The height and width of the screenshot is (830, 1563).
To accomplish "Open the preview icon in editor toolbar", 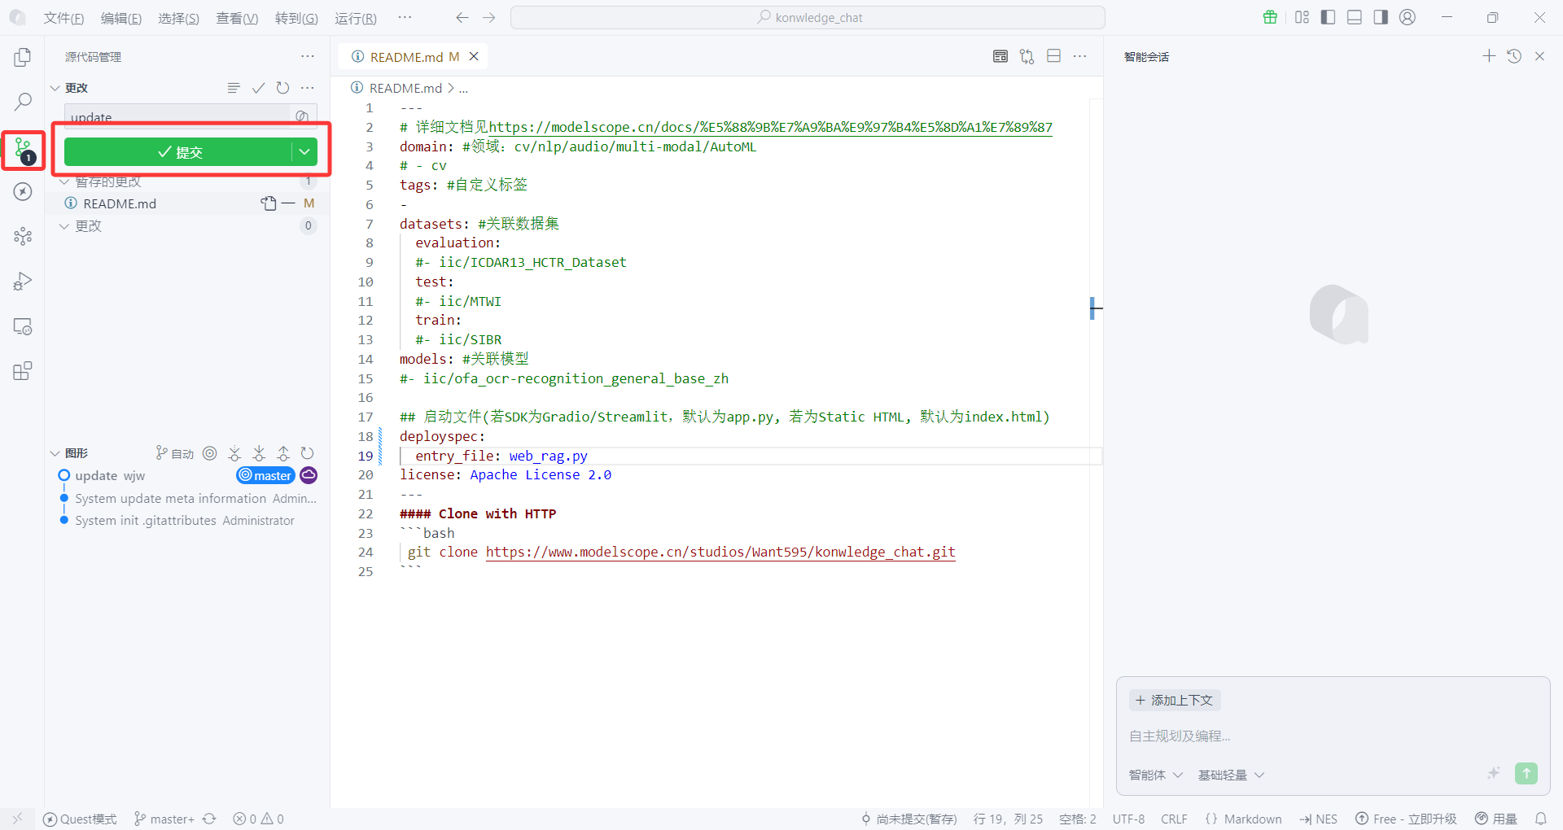I will (1000, 56).
